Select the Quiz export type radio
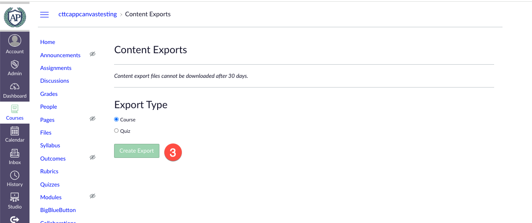The height and width of the screenshot is (223, 532). (116, 131)
